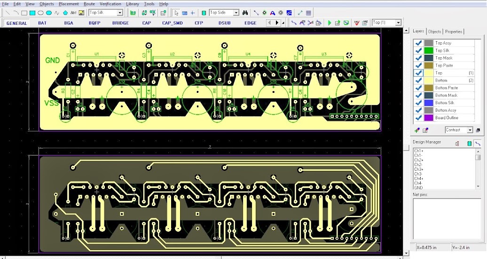Open the Contrast mode dropdown
487x259 pixels.
coord(470,130)
